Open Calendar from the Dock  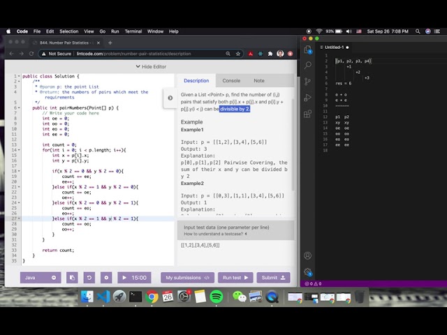[168, 297]
